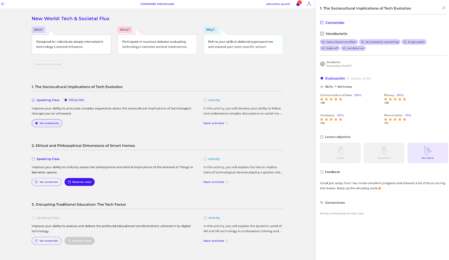Toggle Activity circle in lesson 2
The height and width of the screenshot is (260, 449).
[x=205, y=159]
